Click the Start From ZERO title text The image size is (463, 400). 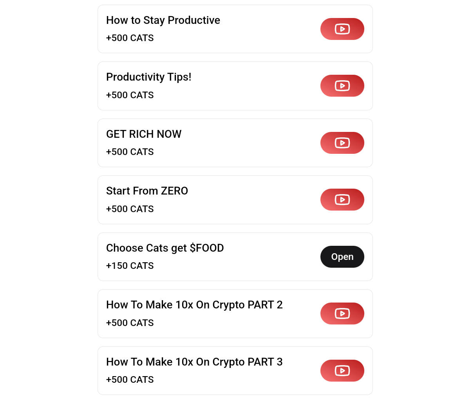(147, 191)
